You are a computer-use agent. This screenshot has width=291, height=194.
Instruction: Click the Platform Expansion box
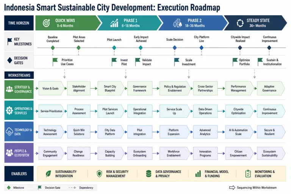click(x=175, y=132)
